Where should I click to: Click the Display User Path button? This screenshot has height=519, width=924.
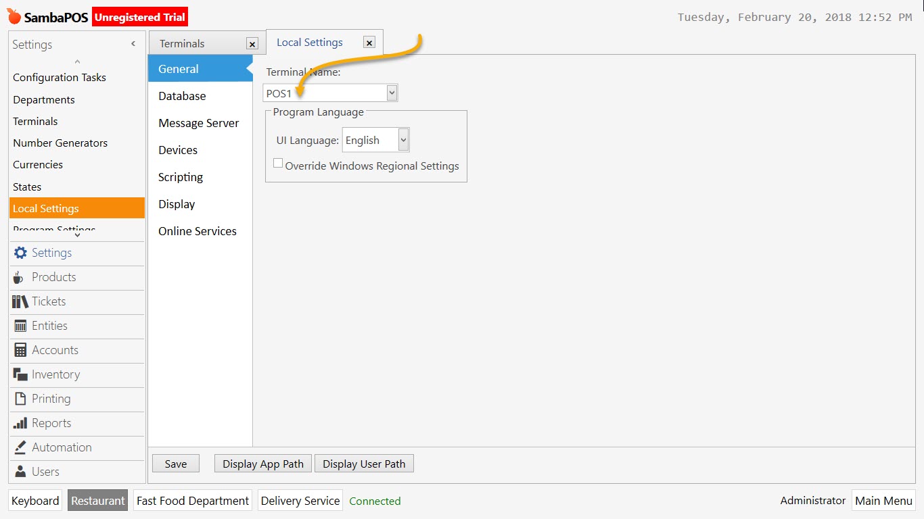pos(364,463)
